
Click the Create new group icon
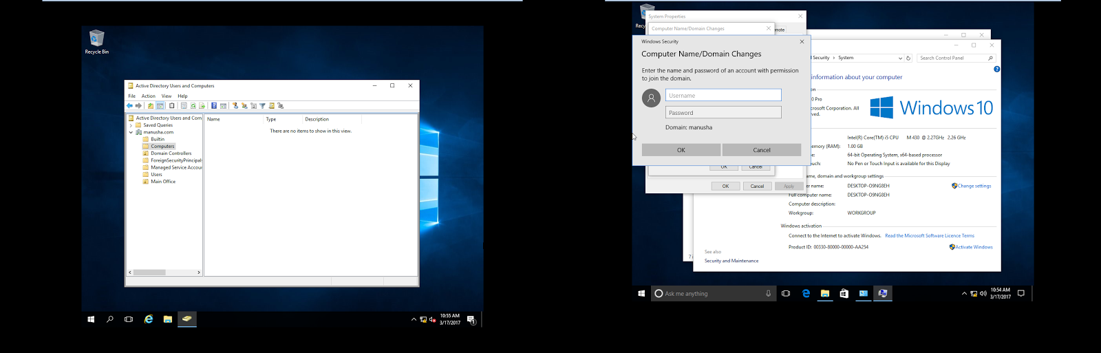[244, 106]
